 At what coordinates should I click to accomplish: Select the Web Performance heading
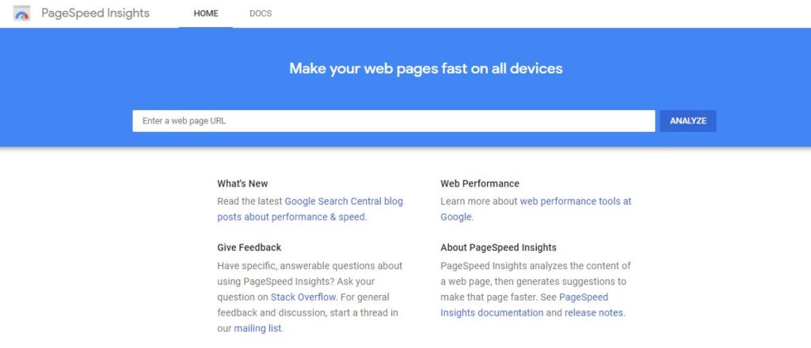click(x=480, y=183)
